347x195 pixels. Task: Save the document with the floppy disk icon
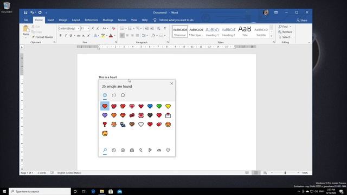25,12
